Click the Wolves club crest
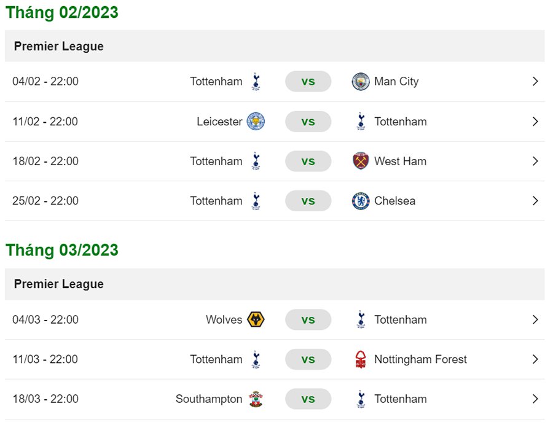Image resolution: width=553 pixels, height=425 pixels. coord(256,319)
